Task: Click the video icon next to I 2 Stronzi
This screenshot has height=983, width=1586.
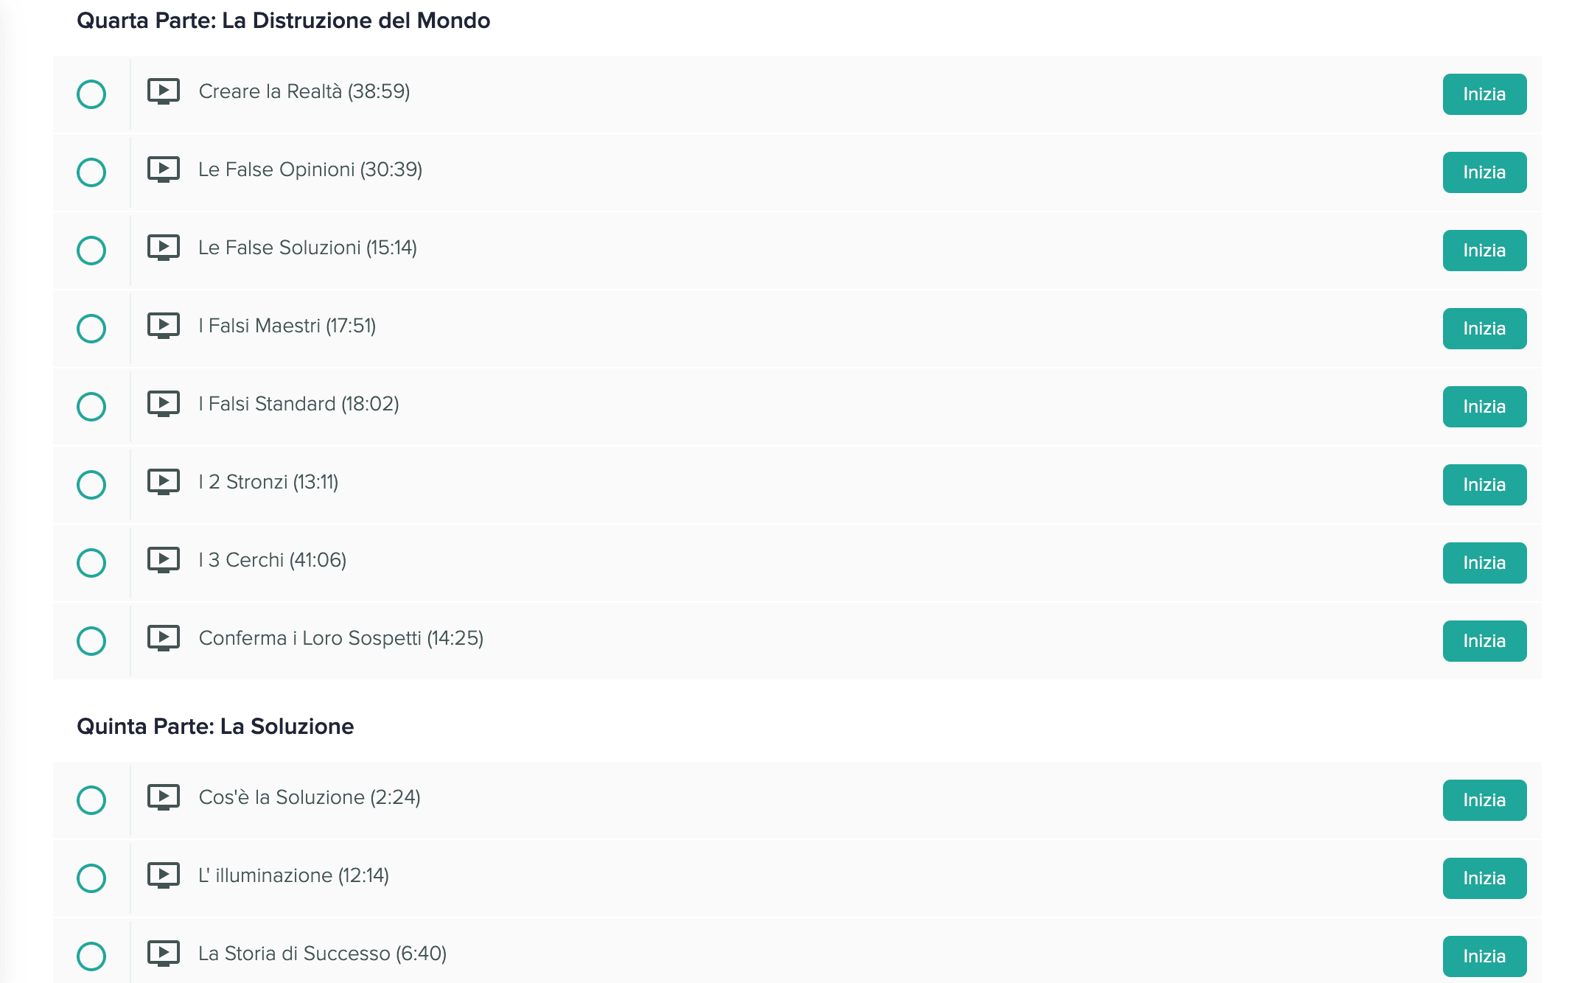Action: click(163, 482)
